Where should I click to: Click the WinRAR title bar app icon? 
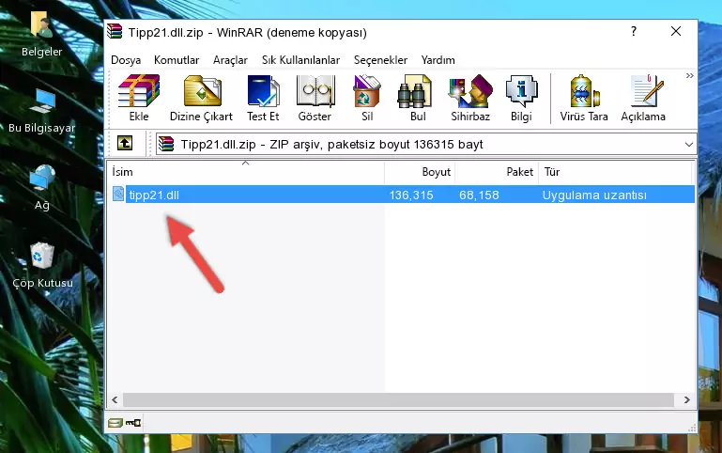click(115, 31)
